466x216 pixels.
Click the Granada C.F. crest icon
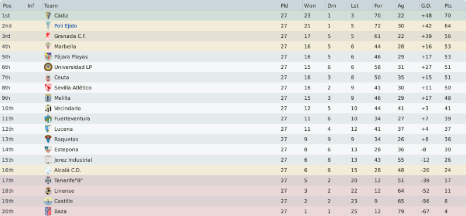[48, 36]
